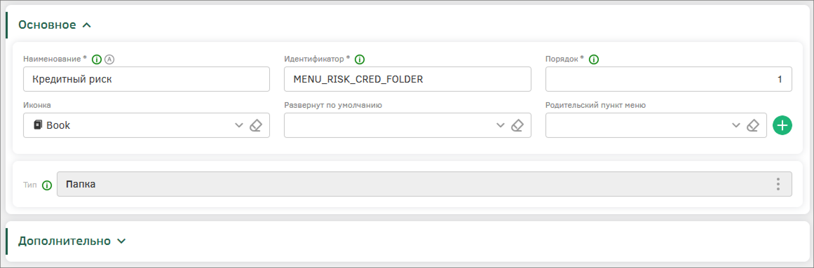This screenshot has width=814, height=268.
Task: Open the three-dot menu in Тип field
Action: (x=778, y=184)
